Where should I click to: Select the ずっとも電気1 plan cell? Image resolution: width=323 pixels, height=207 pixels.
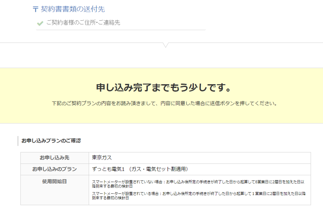pos(200,169)
